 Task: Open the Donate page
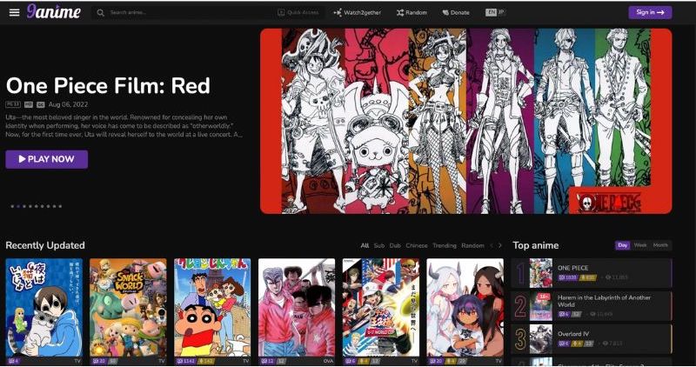coord(456,12)
